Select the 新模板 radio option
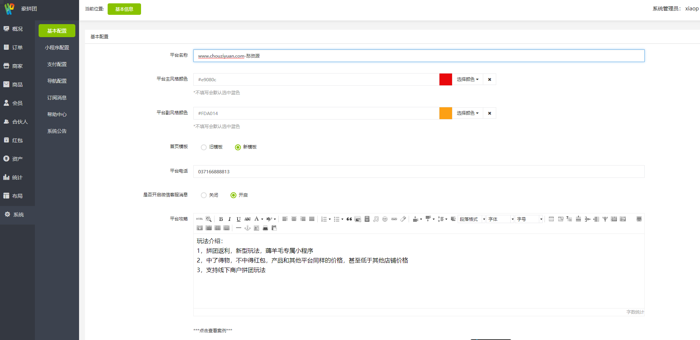700x340 pixels. 238,147
